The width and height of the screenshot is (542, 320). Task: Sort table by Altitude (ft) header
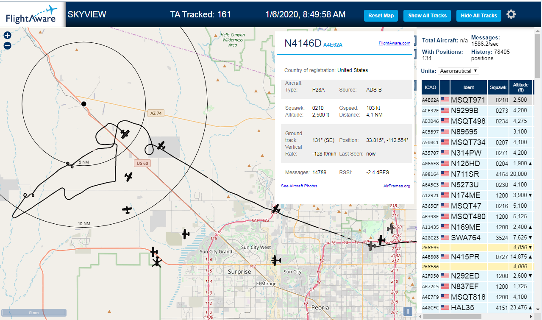click(x=521, y=87)
